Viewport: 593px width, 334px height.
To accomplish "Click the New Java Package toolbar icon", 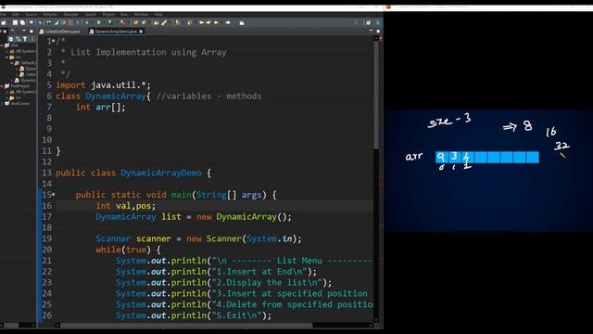I will (136, 22).
